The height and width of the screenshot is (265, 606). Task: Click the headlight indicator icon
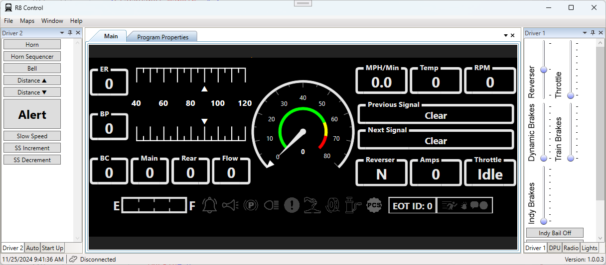point(271,205)
